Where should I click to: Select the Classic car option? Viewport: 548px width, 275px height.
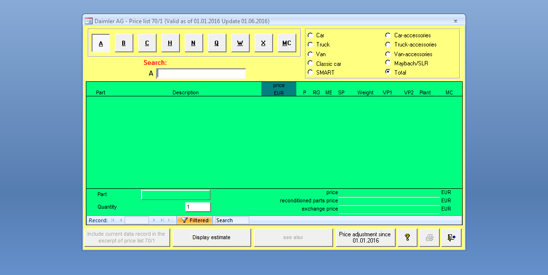310,63
